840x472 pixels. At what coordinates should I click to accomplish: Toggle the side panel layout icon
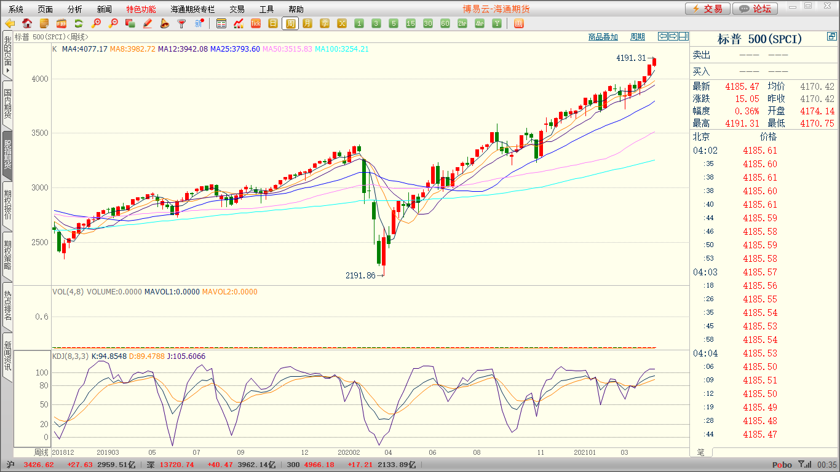[684, 36]
